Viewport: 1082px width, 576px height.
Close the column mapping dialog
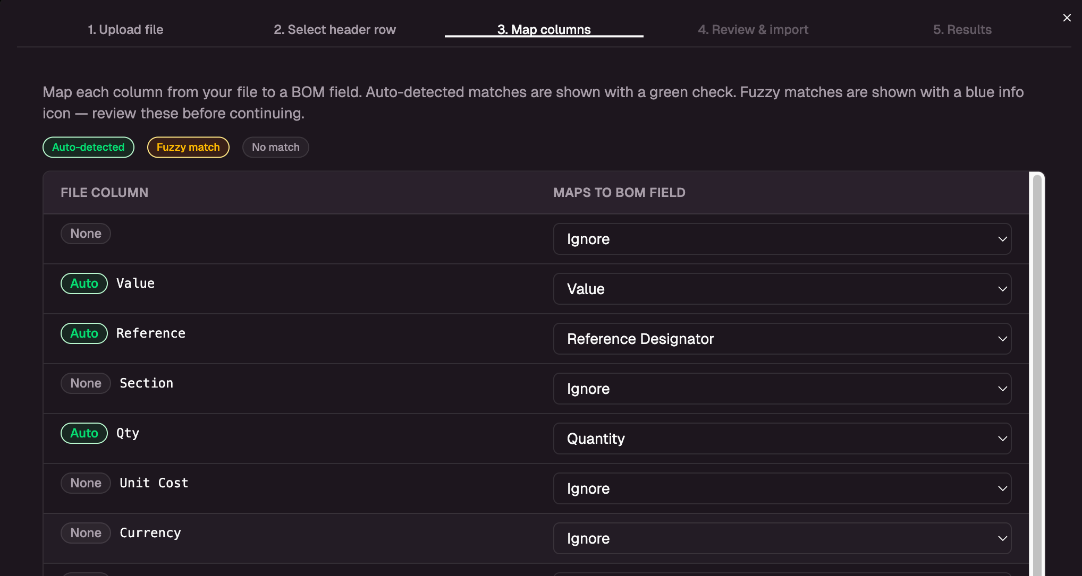(1067, 18)
